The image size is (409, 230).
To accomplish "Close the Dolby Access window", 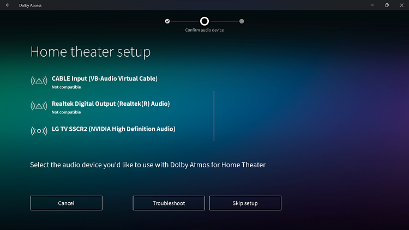I will click(401, 5).
